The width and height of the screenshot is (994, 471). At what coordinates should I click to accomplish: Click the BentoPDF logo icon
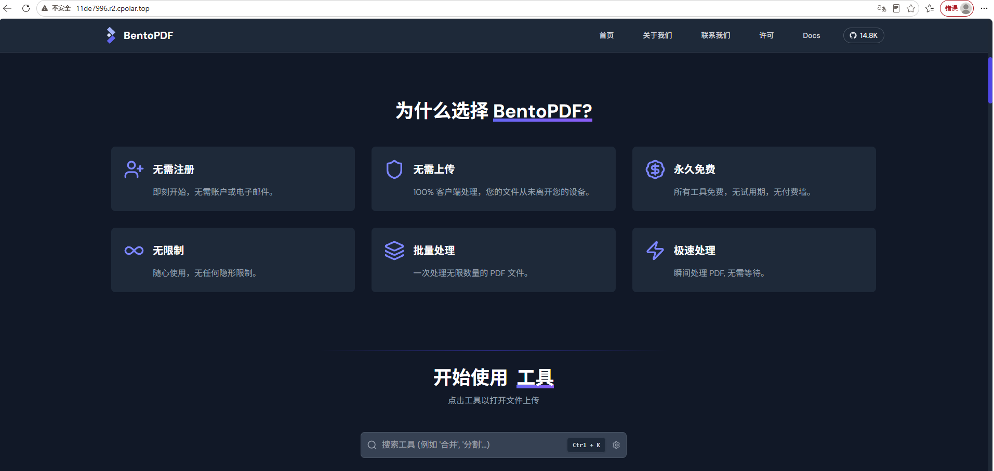(111, 35)
